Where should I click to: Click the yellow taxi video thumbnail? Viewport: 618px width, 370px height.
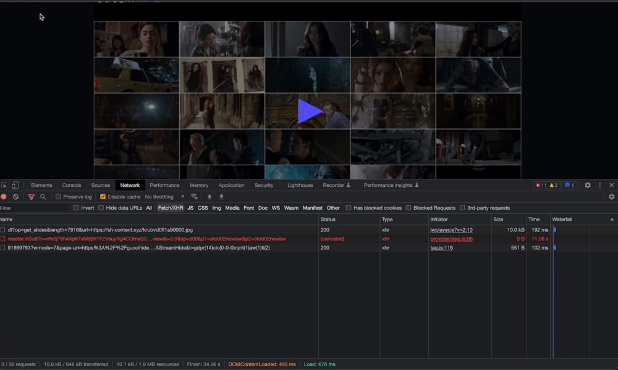click(x=137, y=75)
